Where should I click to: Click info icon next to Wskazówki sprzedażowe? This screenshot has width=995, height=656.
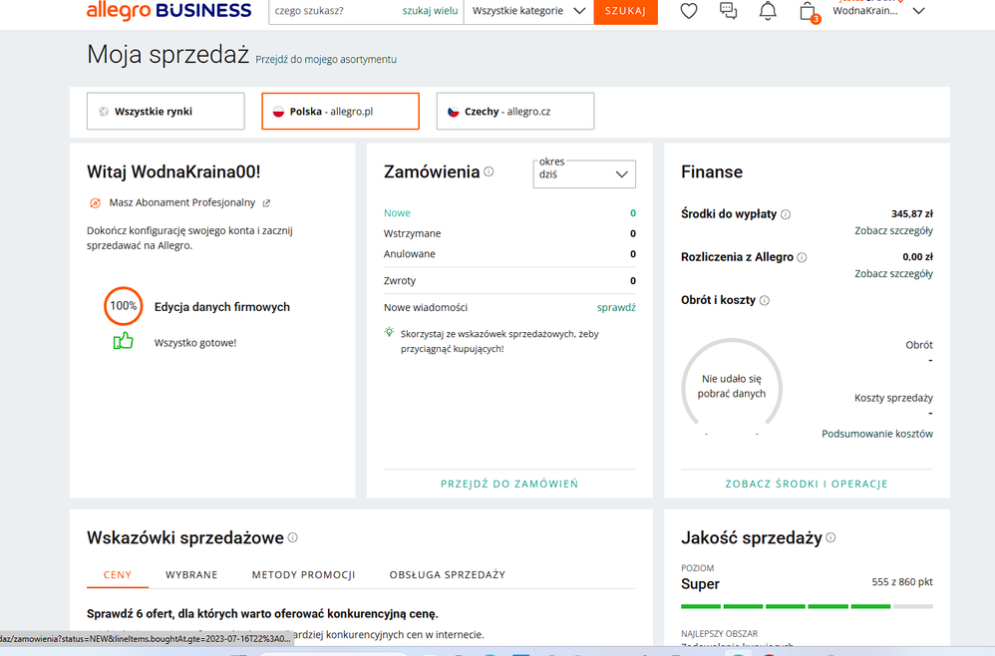[292, 537]
